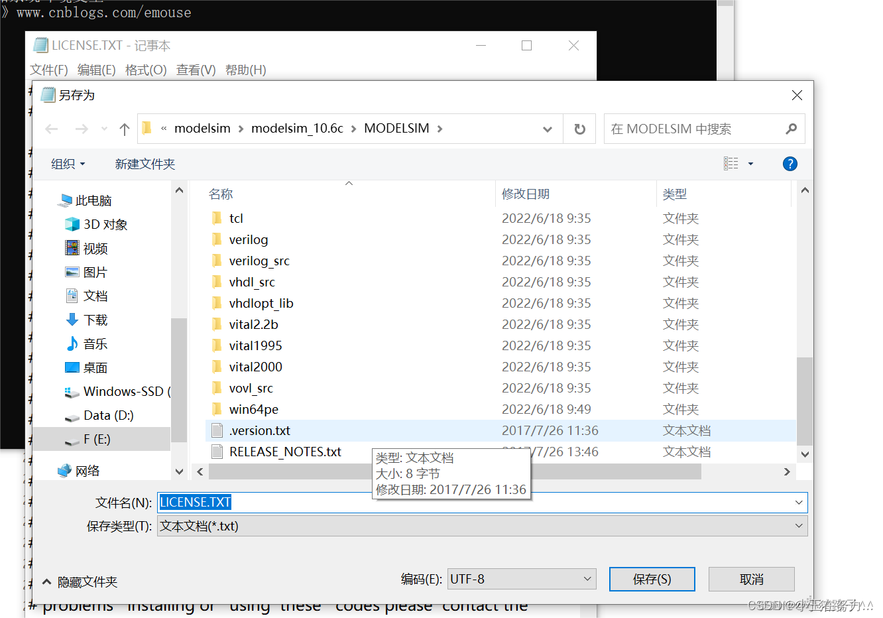883x618 pixels.
Task: Click modelsim in the address path
Action: (x=202, y=129)
